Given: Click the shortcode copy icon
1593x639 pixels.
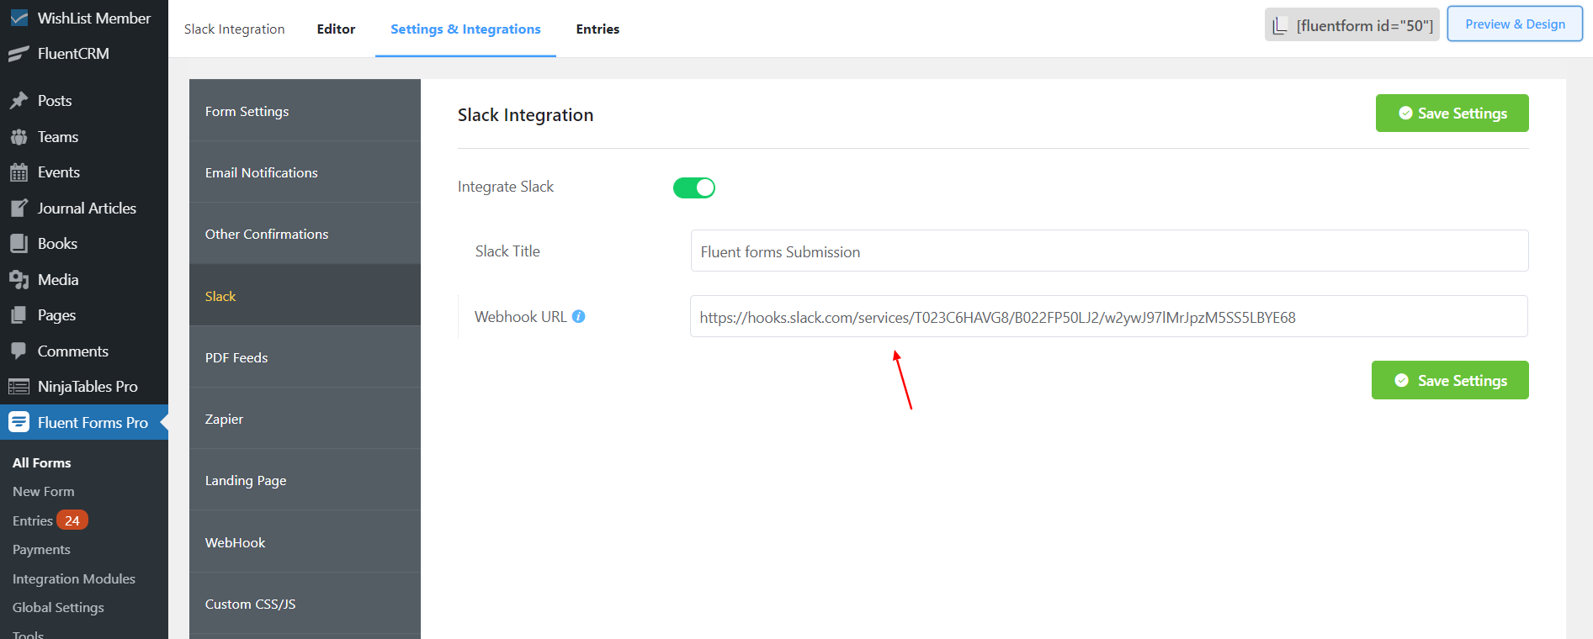Looking at the screenshot, I should (x=1280, y=25).
